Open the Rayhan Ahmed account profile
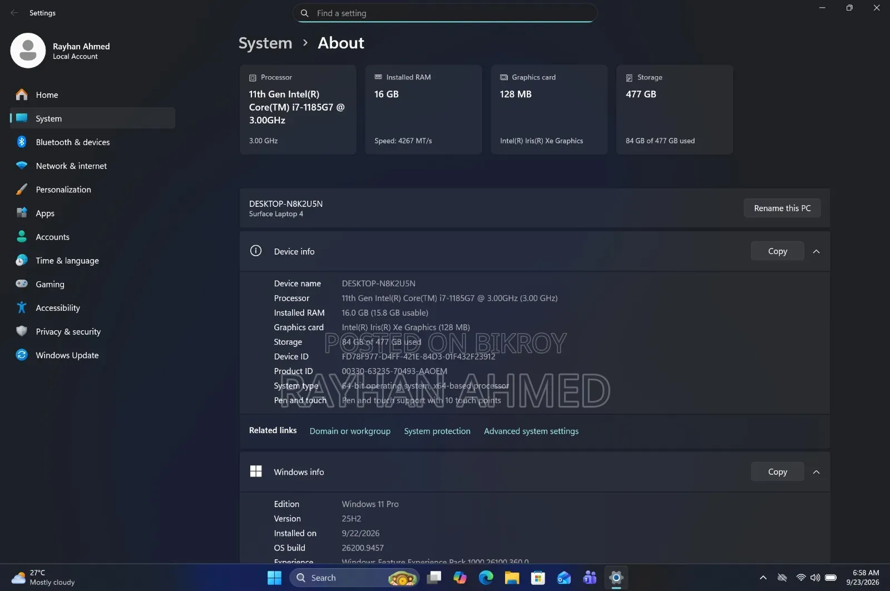Screen dimensions: 890x591 coord(61,51)
